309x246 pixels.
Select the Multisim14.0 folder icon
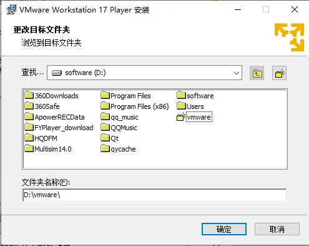(x=29, y=148)
